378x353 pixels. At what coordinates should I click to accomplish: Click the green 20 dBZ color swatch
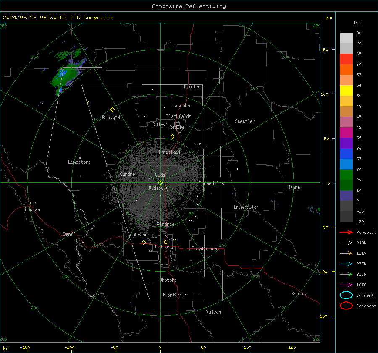[346, 175]
